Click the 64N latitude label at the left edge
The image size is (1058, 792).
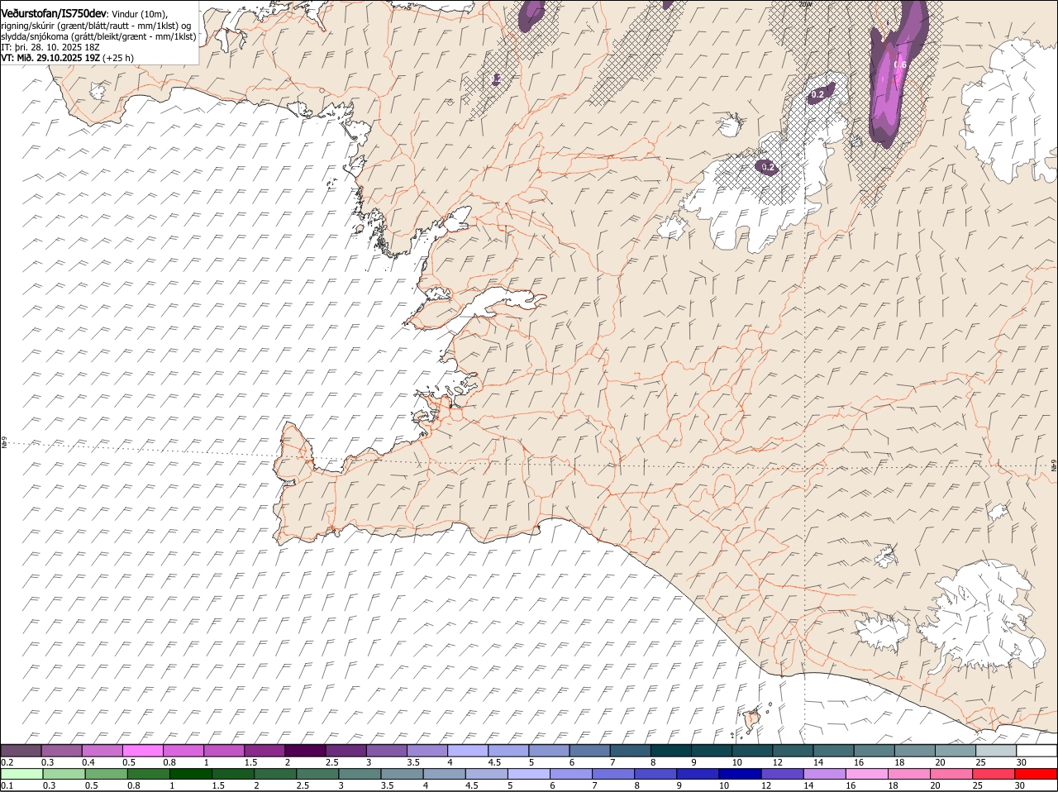[4, 444]
